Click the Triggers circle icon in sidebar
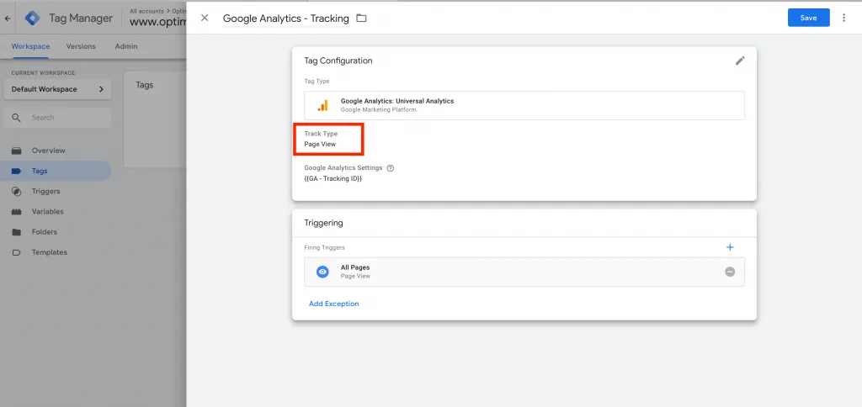 click(x=17, y=191)
